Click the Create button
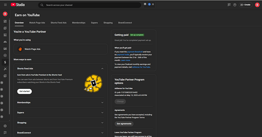262x137 pixels. pyautogui.click(x=245, y=5)
